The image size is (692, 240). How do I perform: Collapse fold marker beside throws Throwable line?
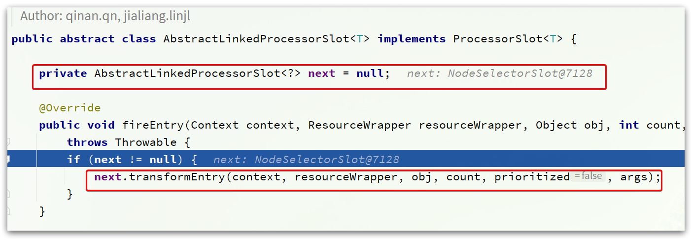click(x=9, y=142)
